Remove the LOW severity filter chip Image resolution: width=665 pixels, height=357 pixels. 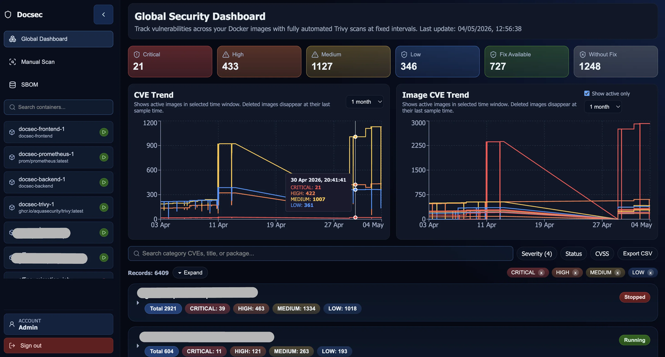click(x=651, y=273)
